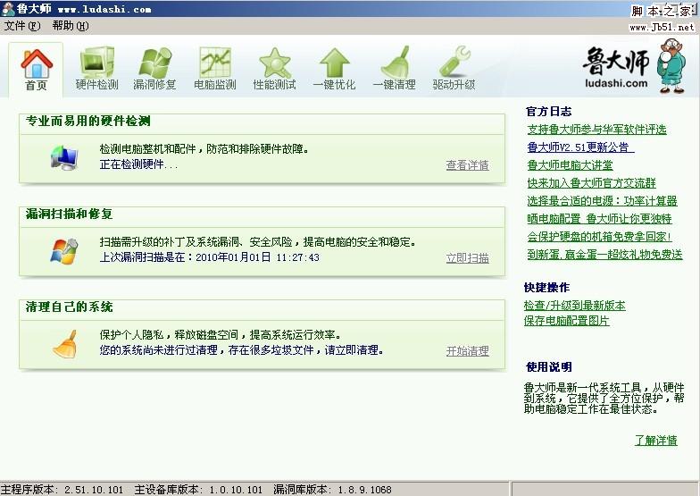Open the 一键清理 broom cleanup icon
The height and width of the screenshot is (496, 700).
[394, 68]
